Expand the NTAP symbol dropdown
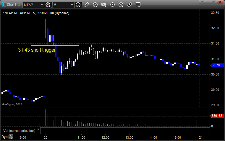The height and width of the screenshot is (141, 225). (x=42, y=5)
